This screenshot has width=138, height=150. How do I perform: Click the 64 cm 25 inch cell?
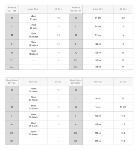(33, 18)
